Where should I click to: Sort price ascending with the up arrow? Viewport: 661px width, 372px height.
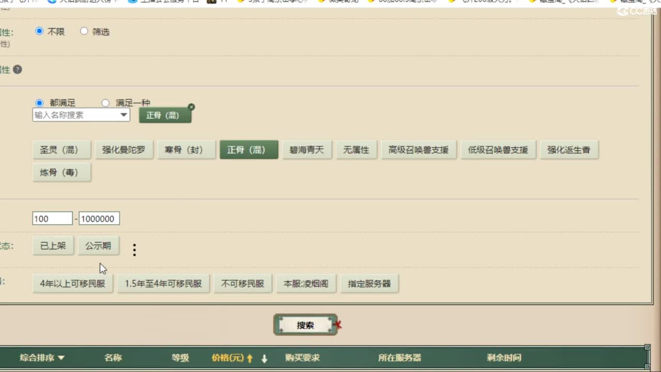(250, 358)
